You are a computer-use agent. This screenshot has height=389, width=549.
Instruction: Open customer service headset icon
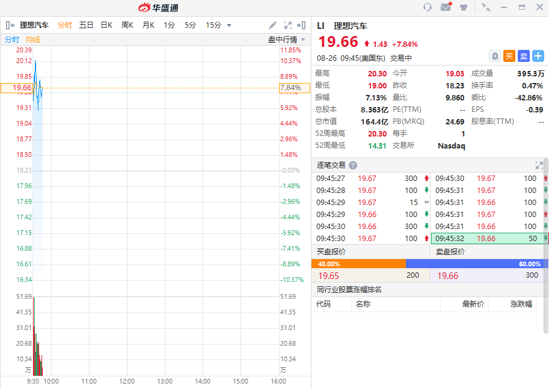coord(428,7)
